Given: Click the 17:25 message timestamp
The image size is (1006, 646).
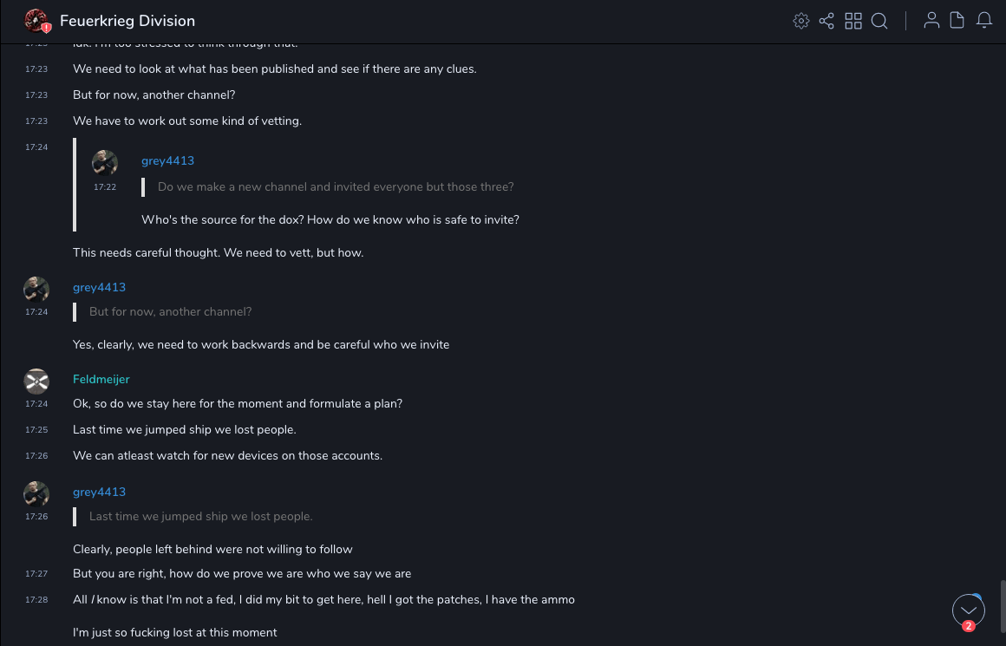Looking at the screenshot, I should pyautogui.click(x=36, y=430).
